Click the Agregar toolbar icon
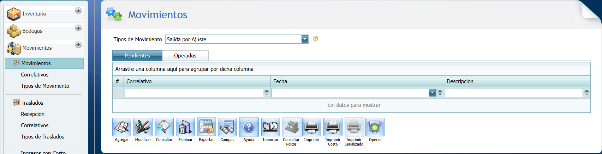The image size is (602, 154). [122, 127]
